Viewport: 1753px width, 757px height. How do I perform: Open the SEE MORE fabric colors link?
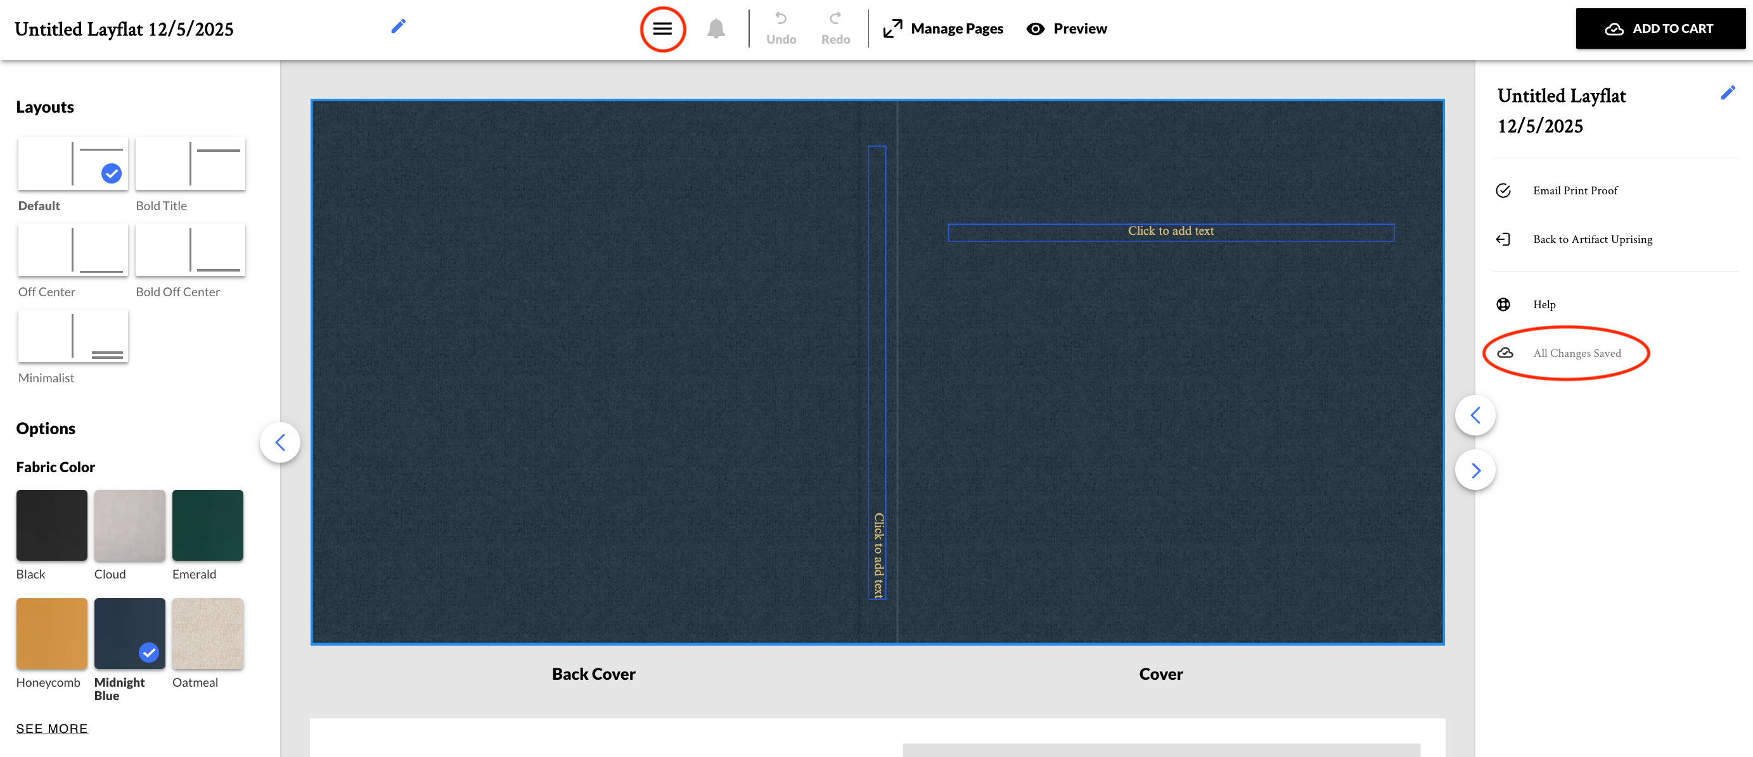pos(53,729)
